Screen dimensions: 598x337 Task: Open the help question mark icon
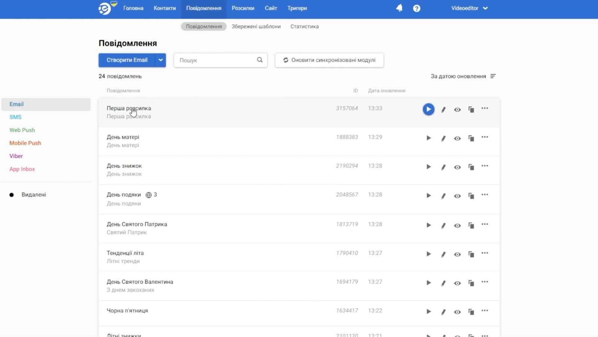click(x=417, y=8)
